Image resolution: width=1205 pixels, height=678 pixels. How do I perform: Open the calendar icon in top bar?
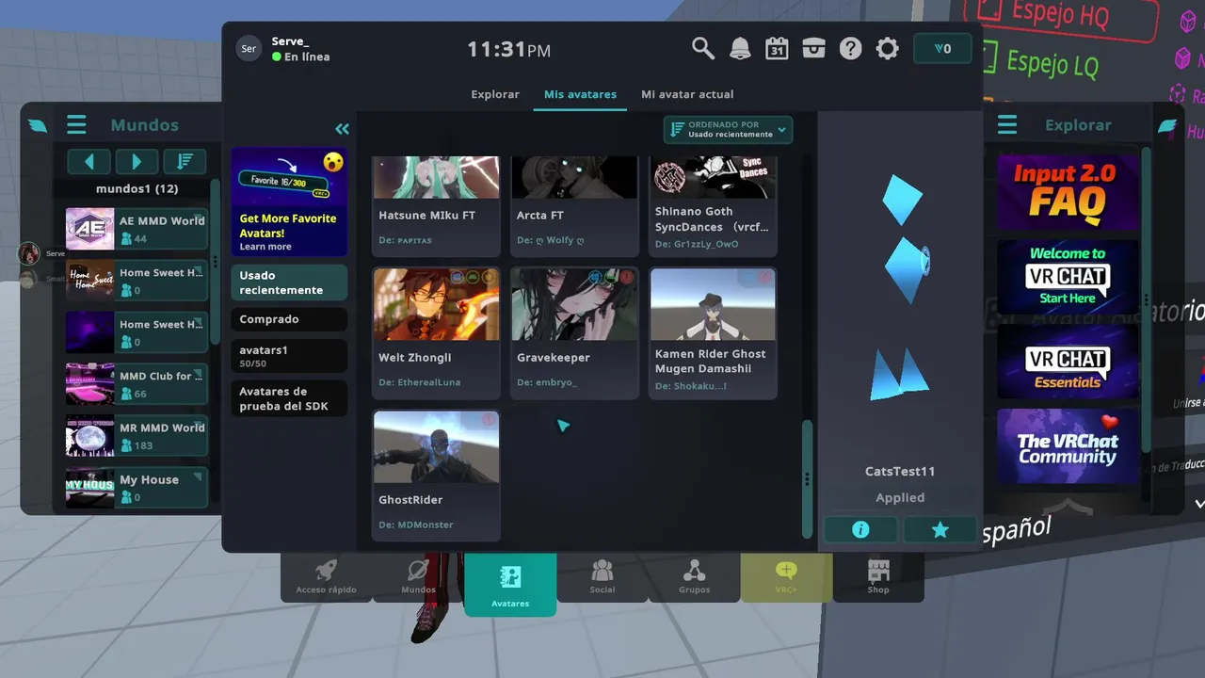pyautogui.click(x=777, y=48)
